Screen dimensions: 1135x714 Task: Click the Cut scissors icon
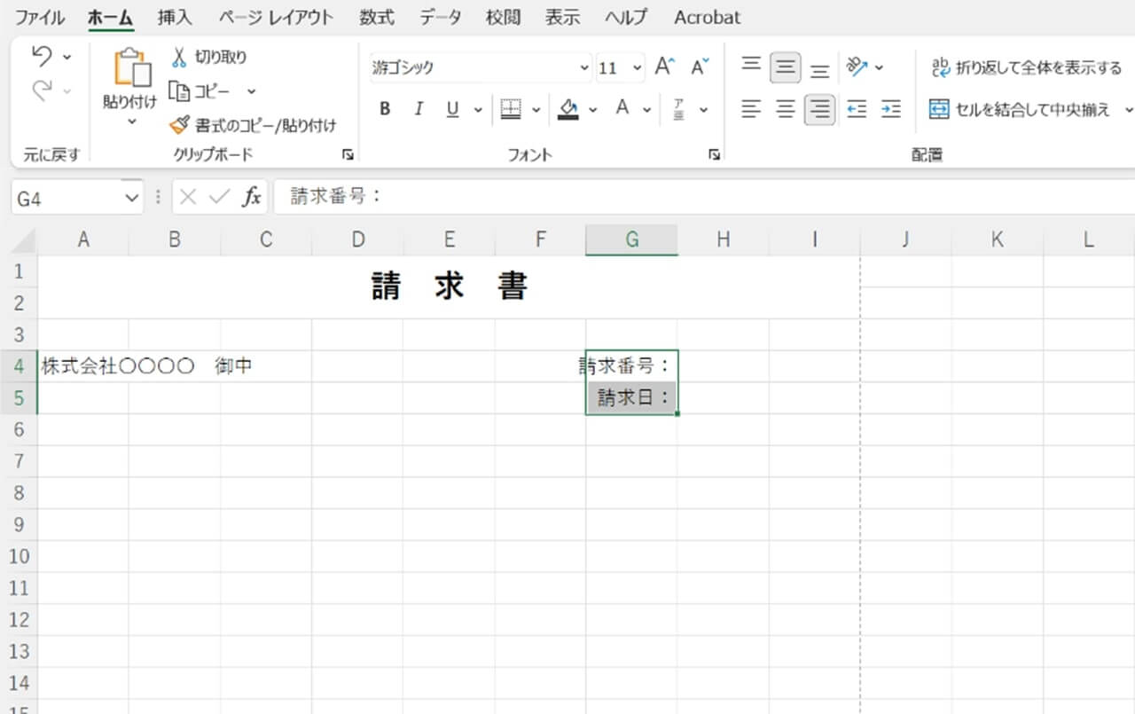[x=179, y=58]
